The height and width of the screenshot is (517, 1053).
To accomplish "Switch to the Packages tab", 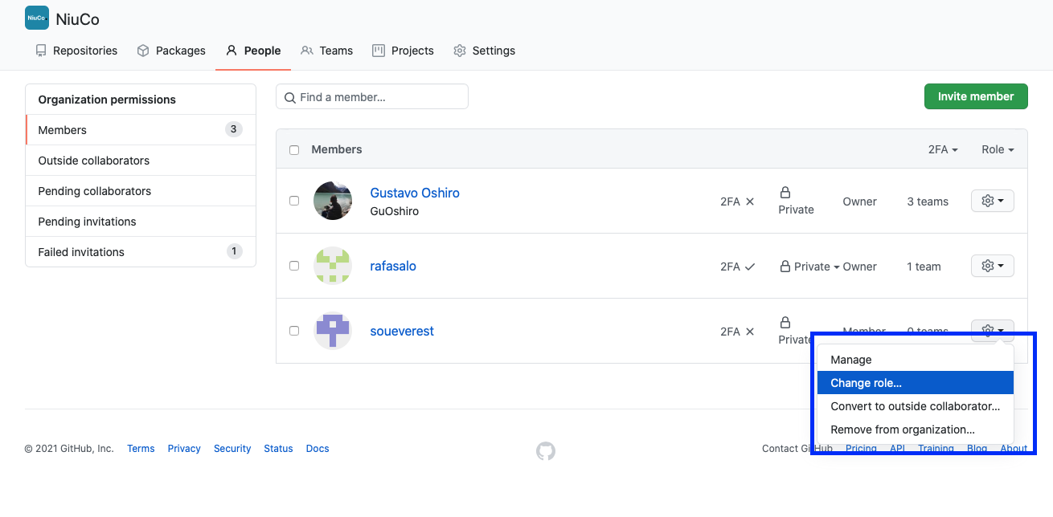I will pyautogui.click(x=171, y=51).
